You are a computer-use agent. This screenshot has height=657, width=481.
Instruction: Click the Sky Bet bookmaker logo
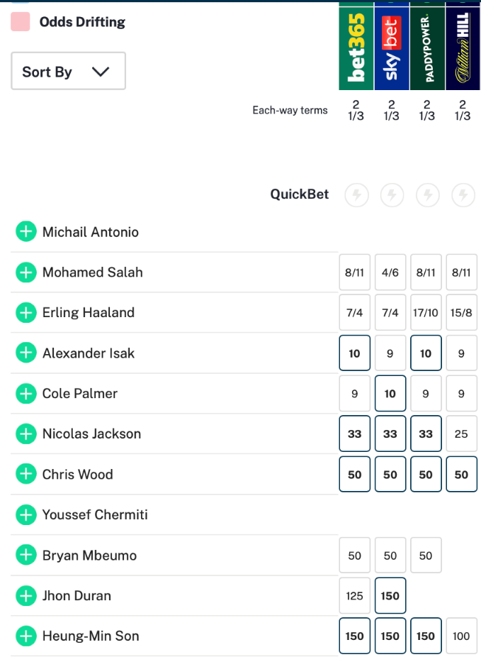[392, 48]
